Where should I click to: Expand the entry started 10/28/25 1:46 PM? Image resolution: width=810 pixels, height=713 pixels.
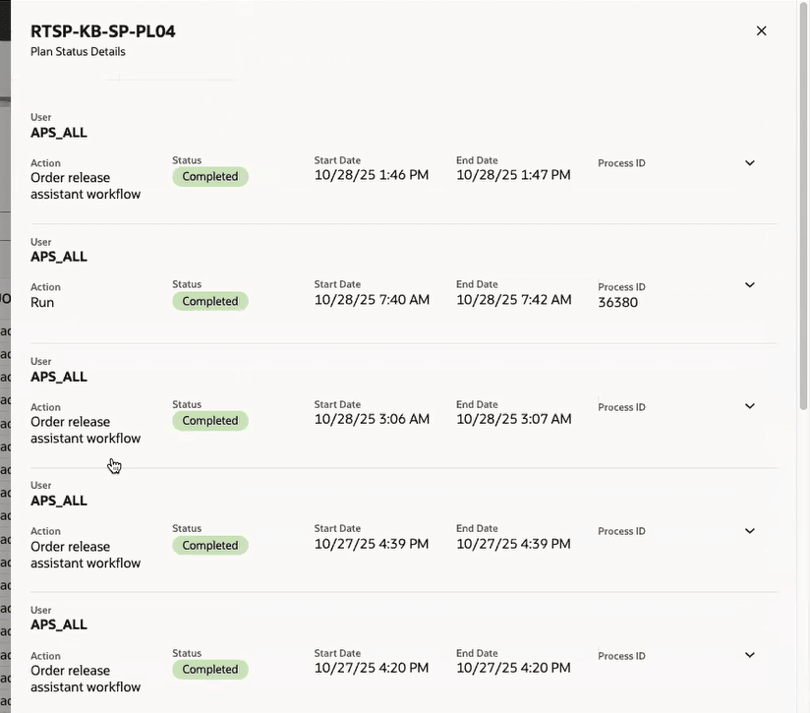[x=750, y=163]
